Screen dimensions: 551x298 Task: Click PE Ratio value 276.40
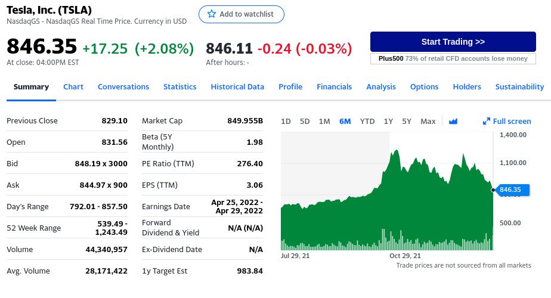[250, 163]
